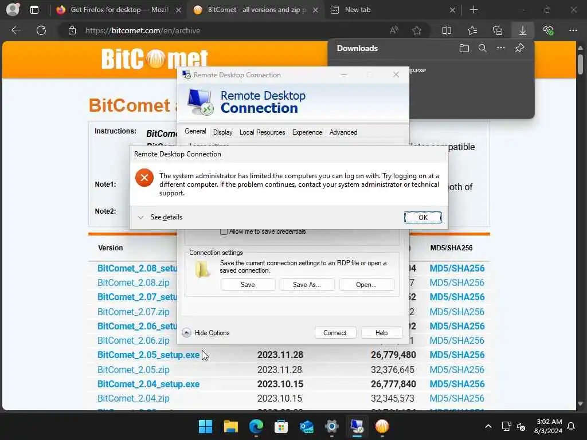587x440 pixels.
Task: Switch to Get Firefox for desktop browser tab
Action: pos(118,10)
